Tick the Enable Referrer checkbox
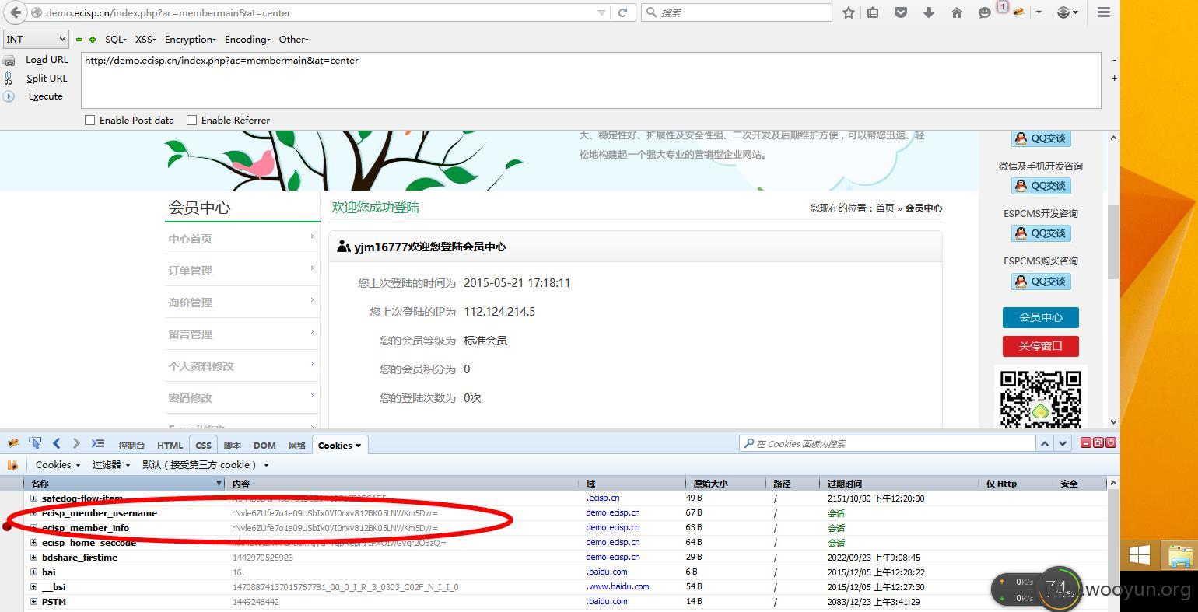Viewport: 1198px width, 612px height. click(x=191, y=121)
